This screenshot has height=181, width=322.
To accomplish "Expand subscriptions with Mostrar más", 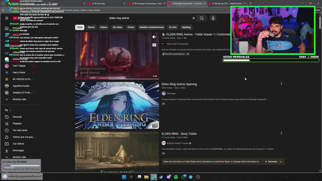I will [19, 99].
